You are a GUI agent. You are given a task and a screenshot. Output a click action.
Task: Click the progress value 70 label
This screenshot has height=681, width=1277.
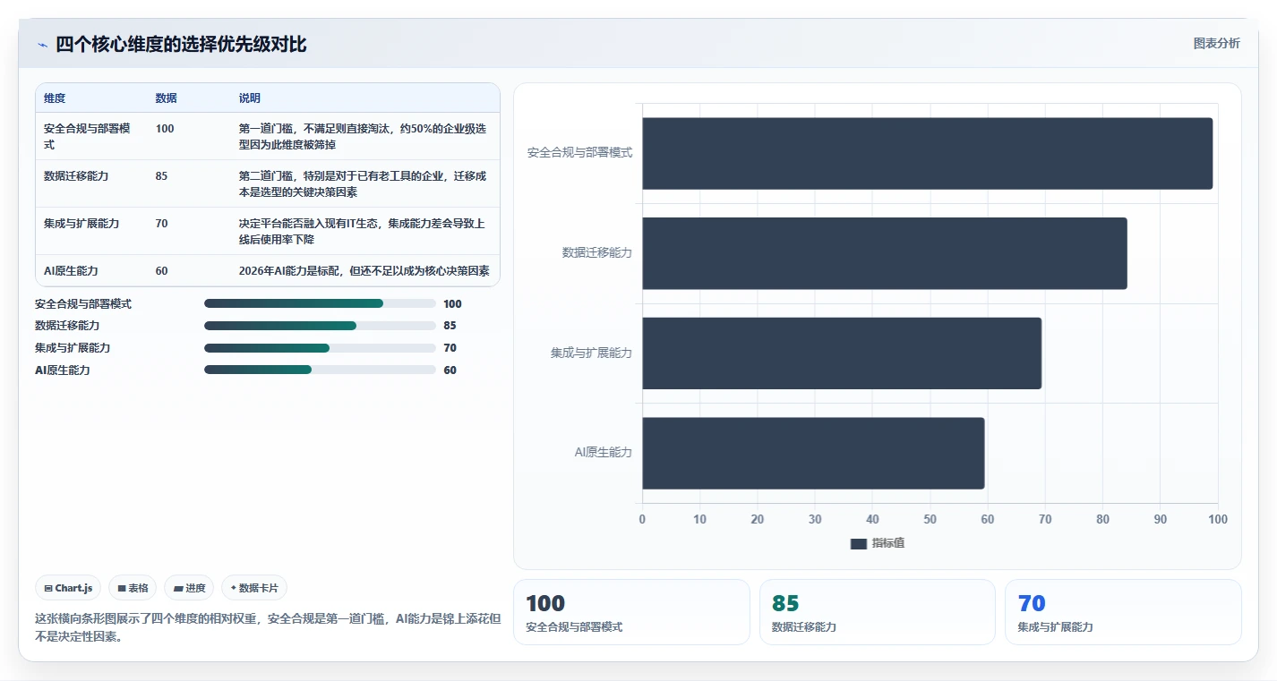tap(450, 348)
